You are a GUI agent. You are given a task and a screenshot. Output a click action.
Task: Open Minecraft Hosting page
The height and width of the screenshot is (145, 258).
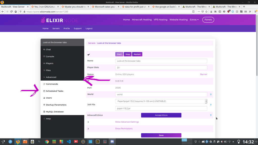click(142, 20)
